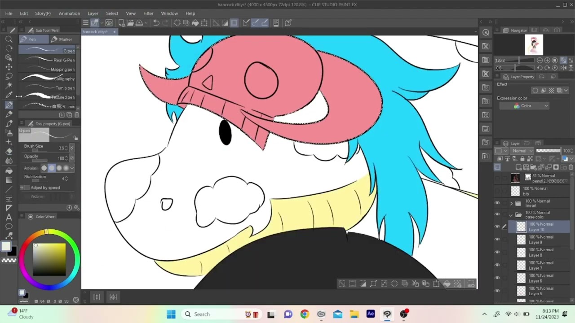Click the Open file folder icon
The height and width of the screenshot is (323, 575).
tap(130, 23)
